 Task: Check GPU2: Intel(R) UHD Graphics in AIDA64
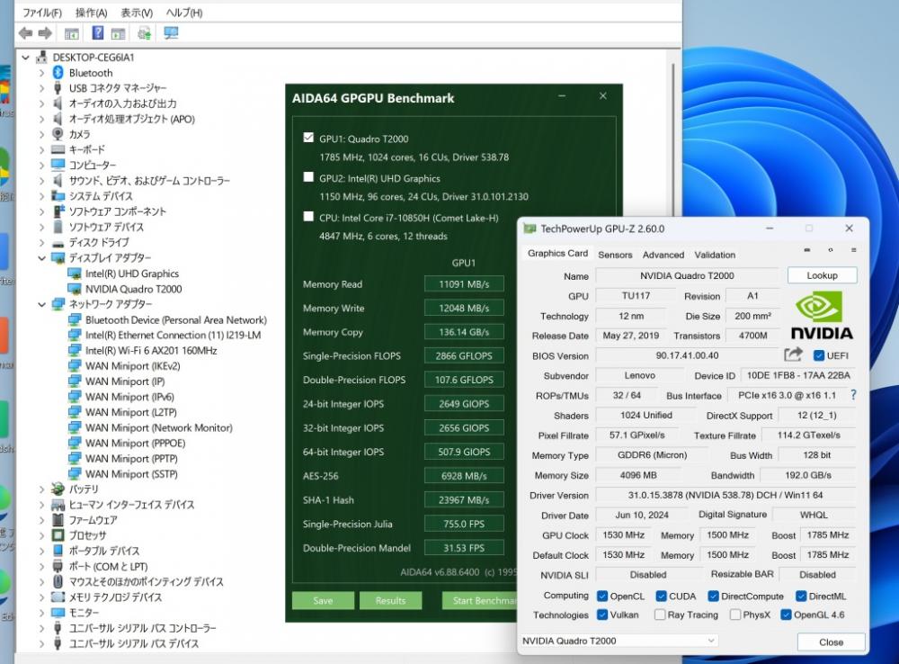308,177
